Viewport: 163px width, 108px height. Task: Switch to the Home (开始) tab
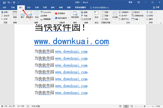coord(13,8)
